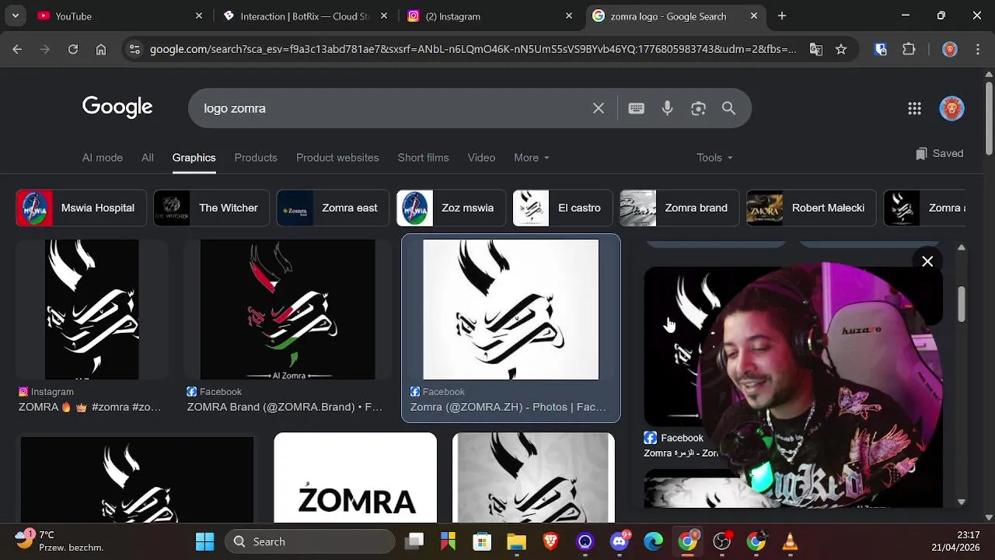Click the magnifier search submit icon
The height and width of the screenshot is (560, 995).
[728, 108]
